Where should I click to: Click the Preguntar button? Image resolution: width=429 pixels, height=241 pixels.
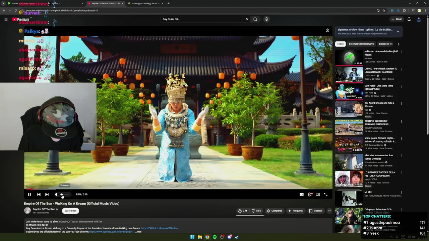(x=296, y=211)
